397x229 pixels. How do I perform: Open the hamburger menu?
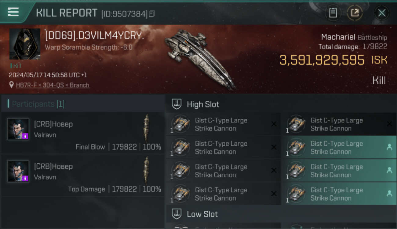(x=13, y=12)
